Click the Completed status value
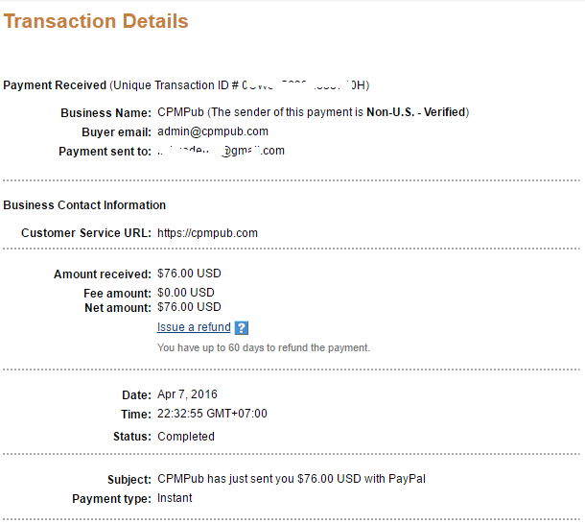 point(186,437)
